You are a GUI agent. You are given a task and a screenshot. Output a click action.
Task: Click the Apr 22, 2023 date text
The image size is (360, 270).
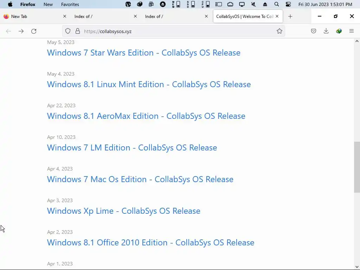pos(61,105)
